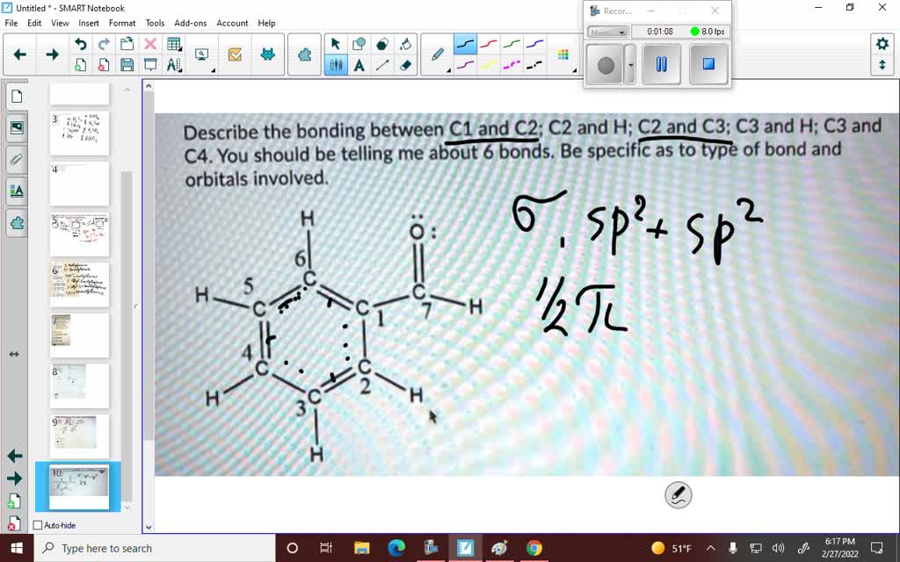The height and width of the screenshot is (562, 900).
Task: Pause the screen recording
Action: tap(662, 64)
